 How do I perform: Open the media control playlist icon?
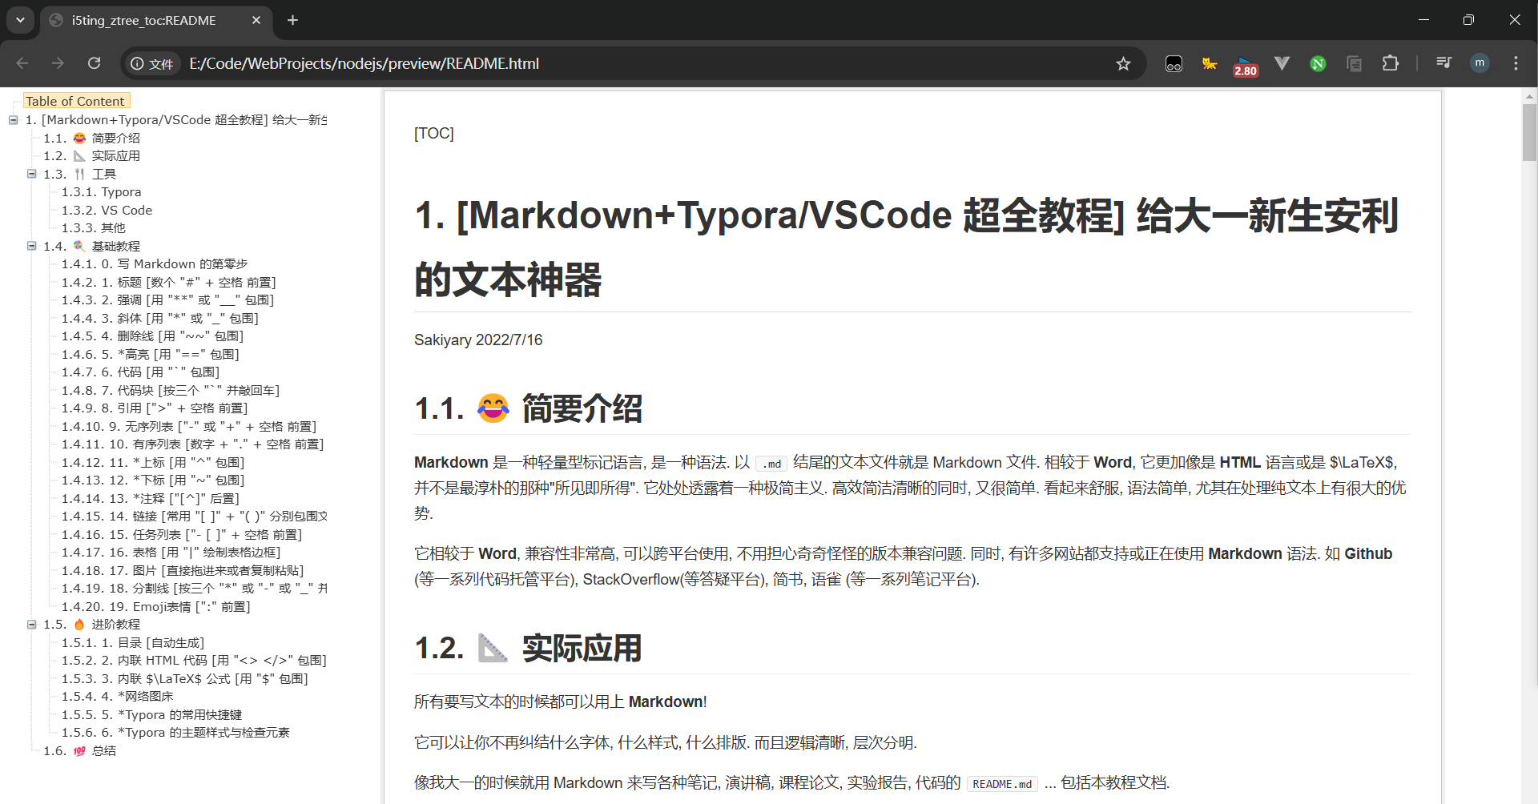1443,63
